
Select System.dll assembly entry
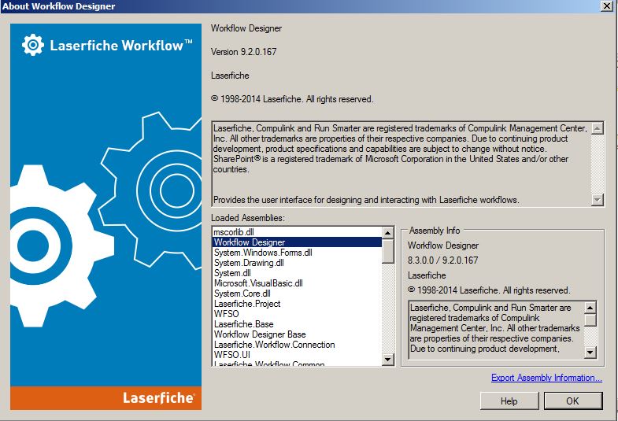(297, 273)
